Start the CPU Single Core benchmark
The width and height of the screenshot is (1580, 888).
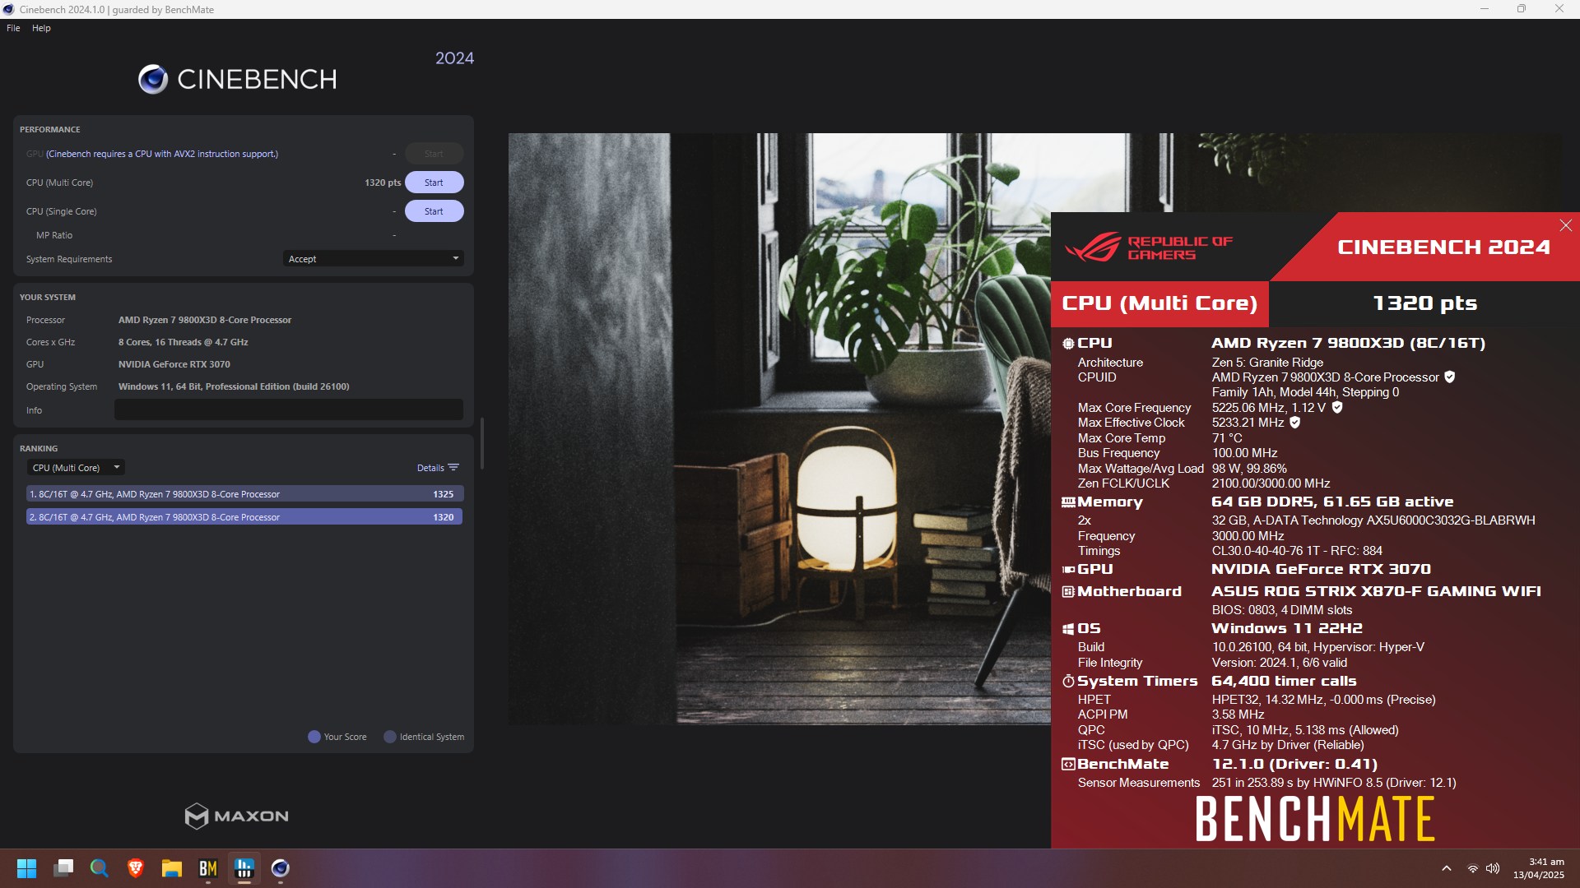[434, 211]
